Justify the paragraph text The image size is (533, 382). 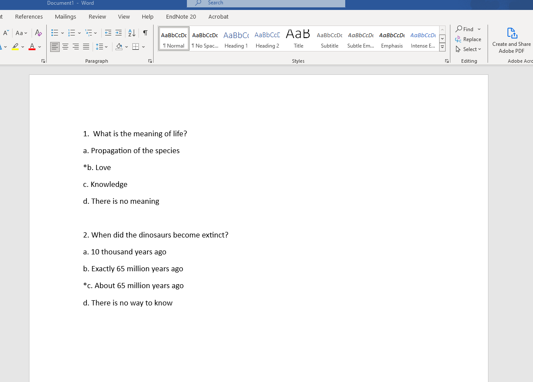tap(86, 47)
